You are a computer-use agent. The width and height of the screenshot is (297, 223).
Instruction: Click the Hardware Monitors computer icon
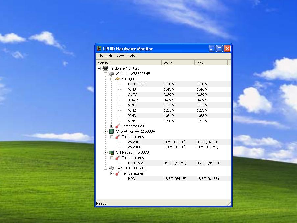[105, 68]
